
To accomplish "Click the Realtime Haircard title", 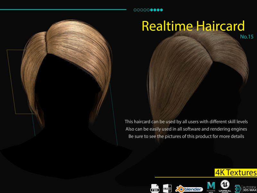I will 193,26.
